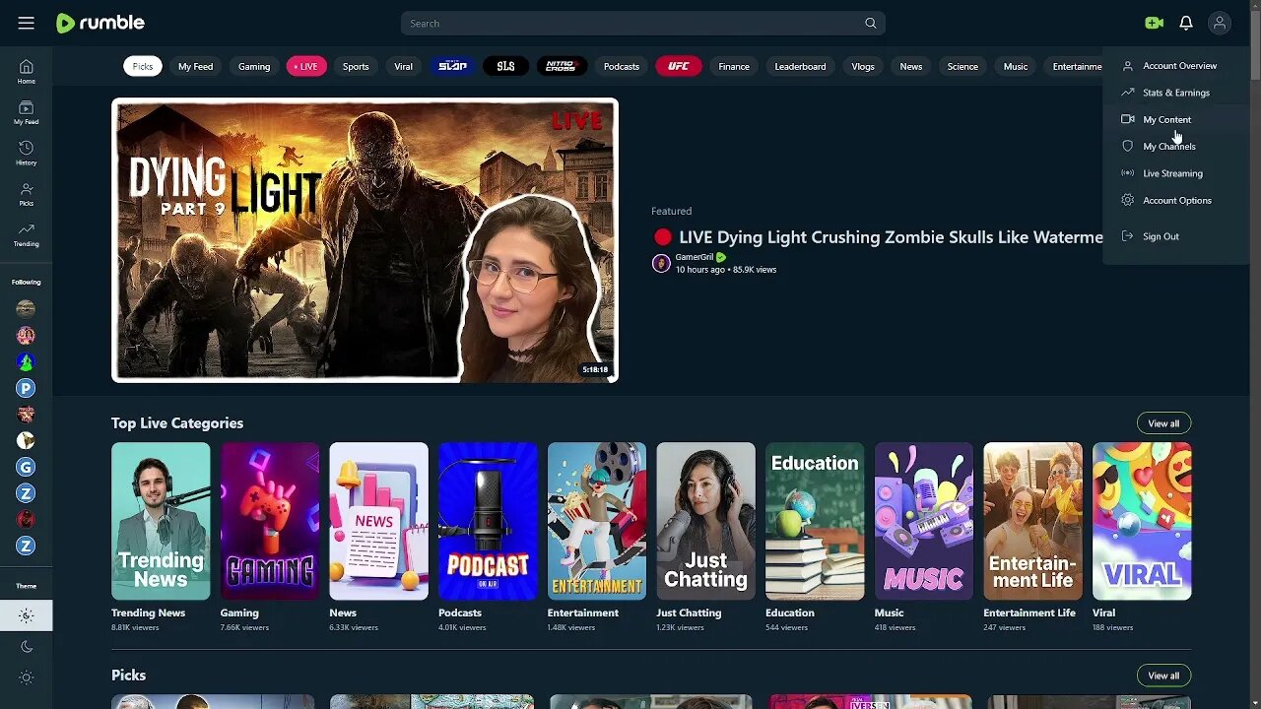This screenshot has width=1261, height=709.
Task: Select the system theme icon at bottom
Action: click(26, 677)
